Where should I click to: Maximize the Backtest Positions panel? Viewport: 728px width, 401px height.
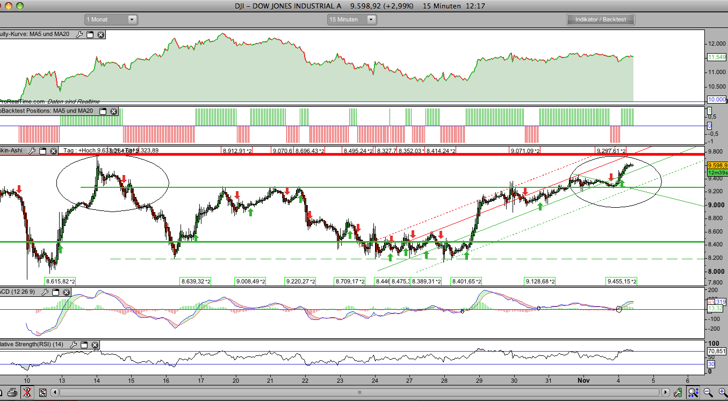pos(103,112)
